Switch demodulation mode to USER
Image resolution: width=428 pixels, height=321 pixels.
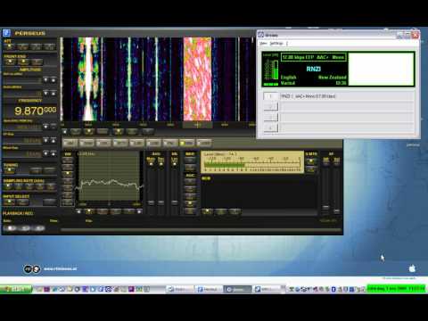(203, 143)
